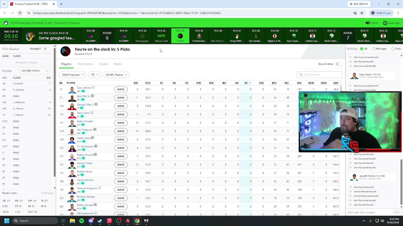Screen dimensions: 403x226
Task: Open Kyle Pitts Sr. news note icon
Action: (92, 96)
